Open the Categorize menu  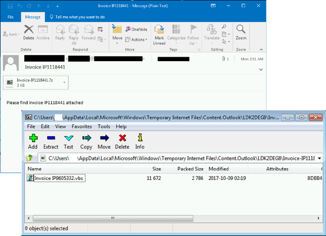176,34
